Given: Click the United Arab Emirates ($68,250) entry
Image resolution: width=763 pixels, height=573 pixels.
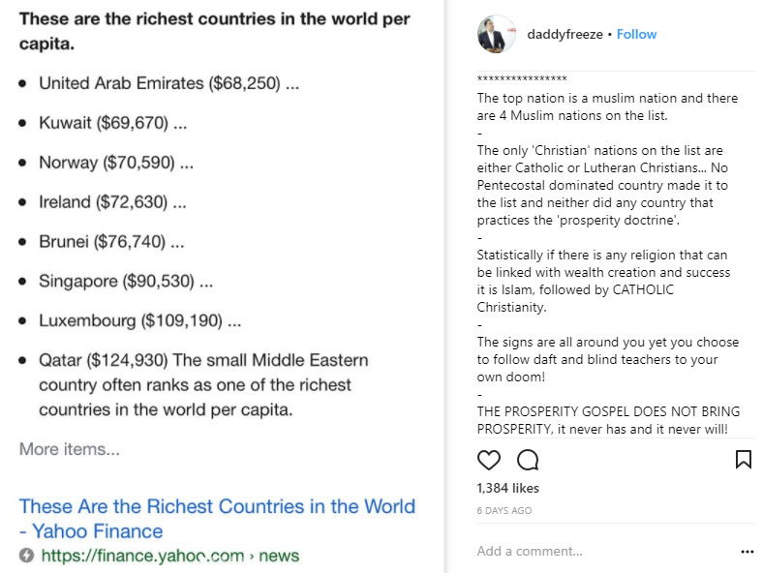Looking at the screenshot, I should tap(168, 83).
